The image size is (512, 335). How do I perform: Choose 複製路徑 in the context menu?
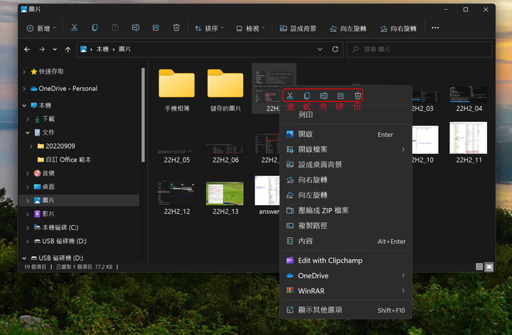[346, 226]
